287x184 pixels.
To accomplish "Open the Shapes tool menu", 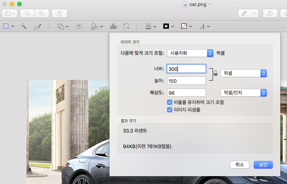I will point(63,26).
